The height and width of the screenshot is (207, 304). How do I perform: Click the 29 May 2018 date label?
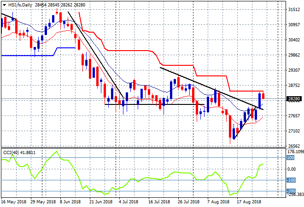click(43, 202)
